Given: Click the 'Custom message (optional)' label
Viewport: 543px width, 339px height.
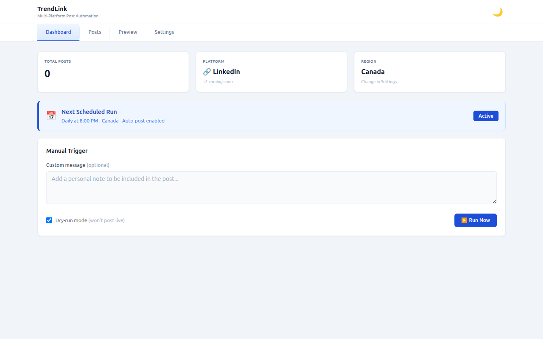Looking at the screenshot, I should [78, 165].
